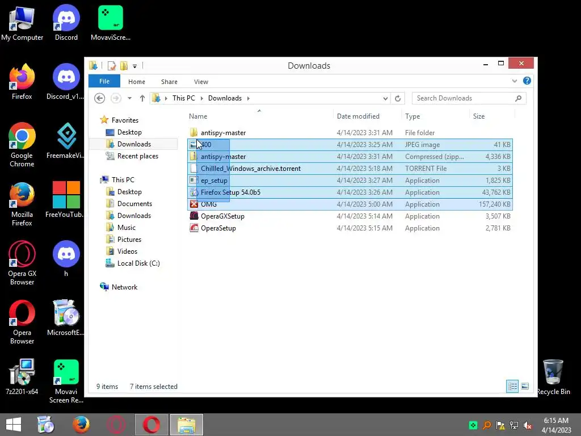Open the FreeYouTub... desktop icon
The width and height of the screenshot is (581, 436).
[x=66, y=200]
